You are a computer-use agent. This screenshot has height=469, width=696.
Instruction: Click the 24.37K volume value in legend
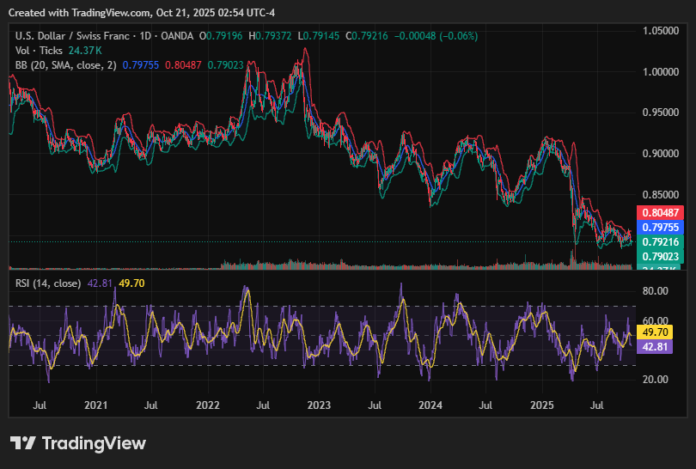(86, 51)
